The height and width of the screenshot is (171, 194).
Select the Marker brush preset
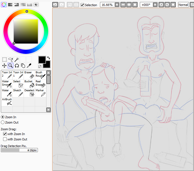pos(40,92)
